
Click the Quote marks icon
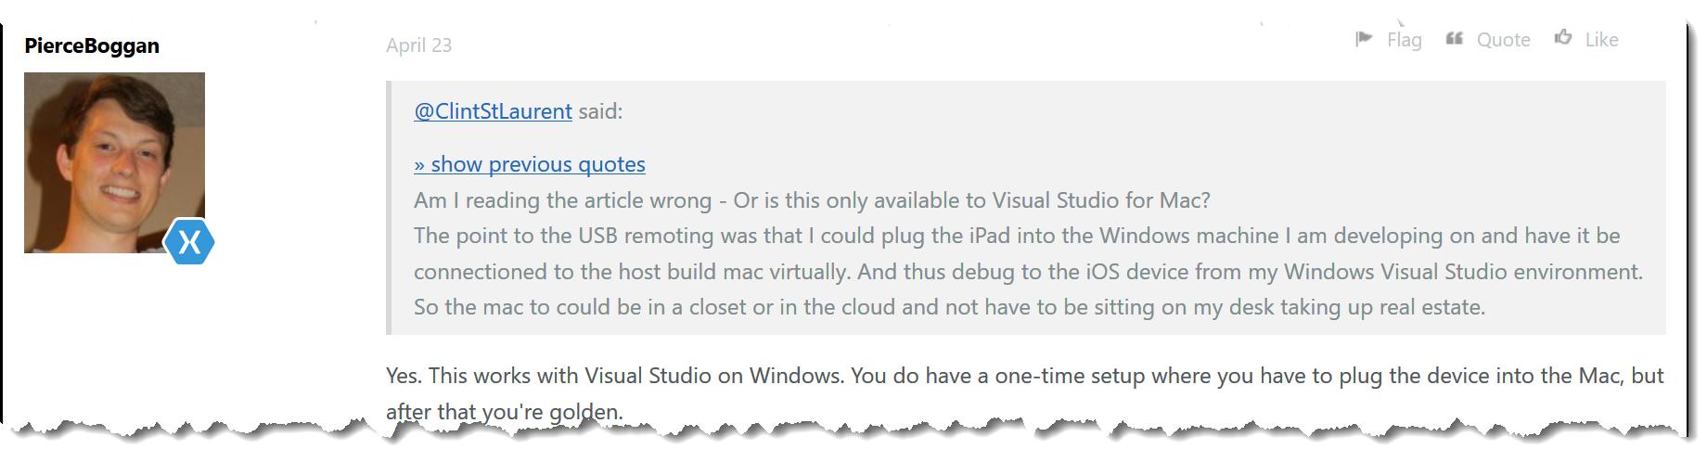pos(1455,38)
